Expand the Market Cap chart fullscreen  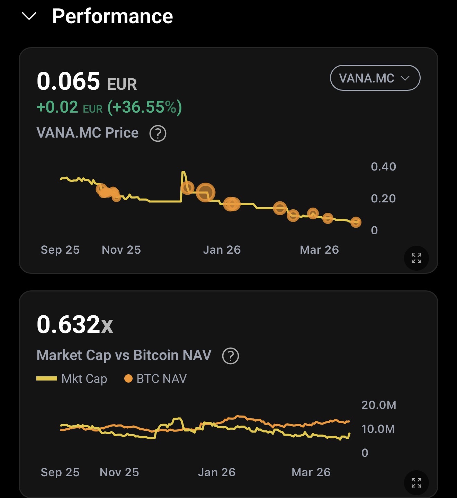tap(416, 482)
